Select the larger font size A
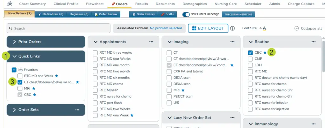Viewport: 325px width, 128px height. point(264,28)
